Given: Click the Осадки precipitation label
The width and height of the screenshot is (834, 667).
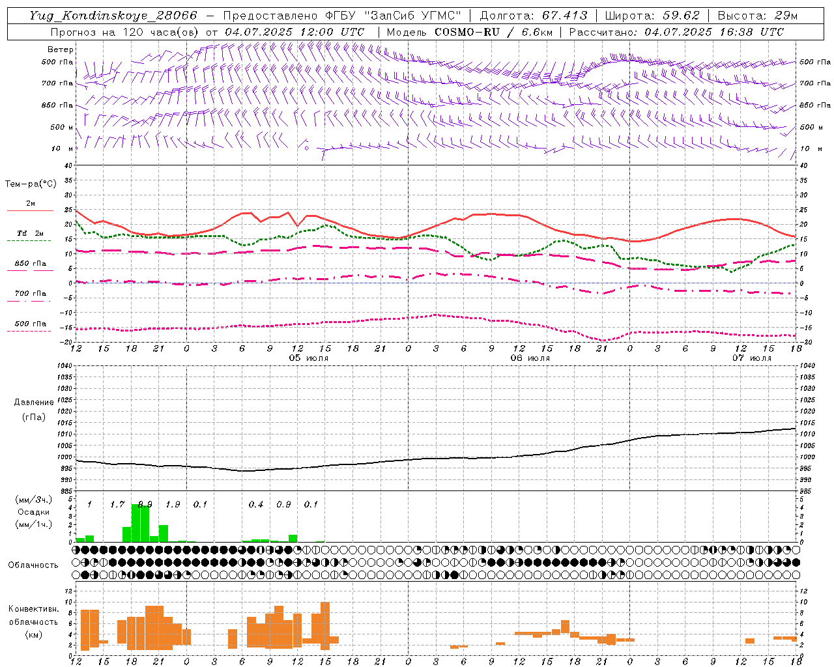Looking at the screenshot, I should [x=33, y=512].
